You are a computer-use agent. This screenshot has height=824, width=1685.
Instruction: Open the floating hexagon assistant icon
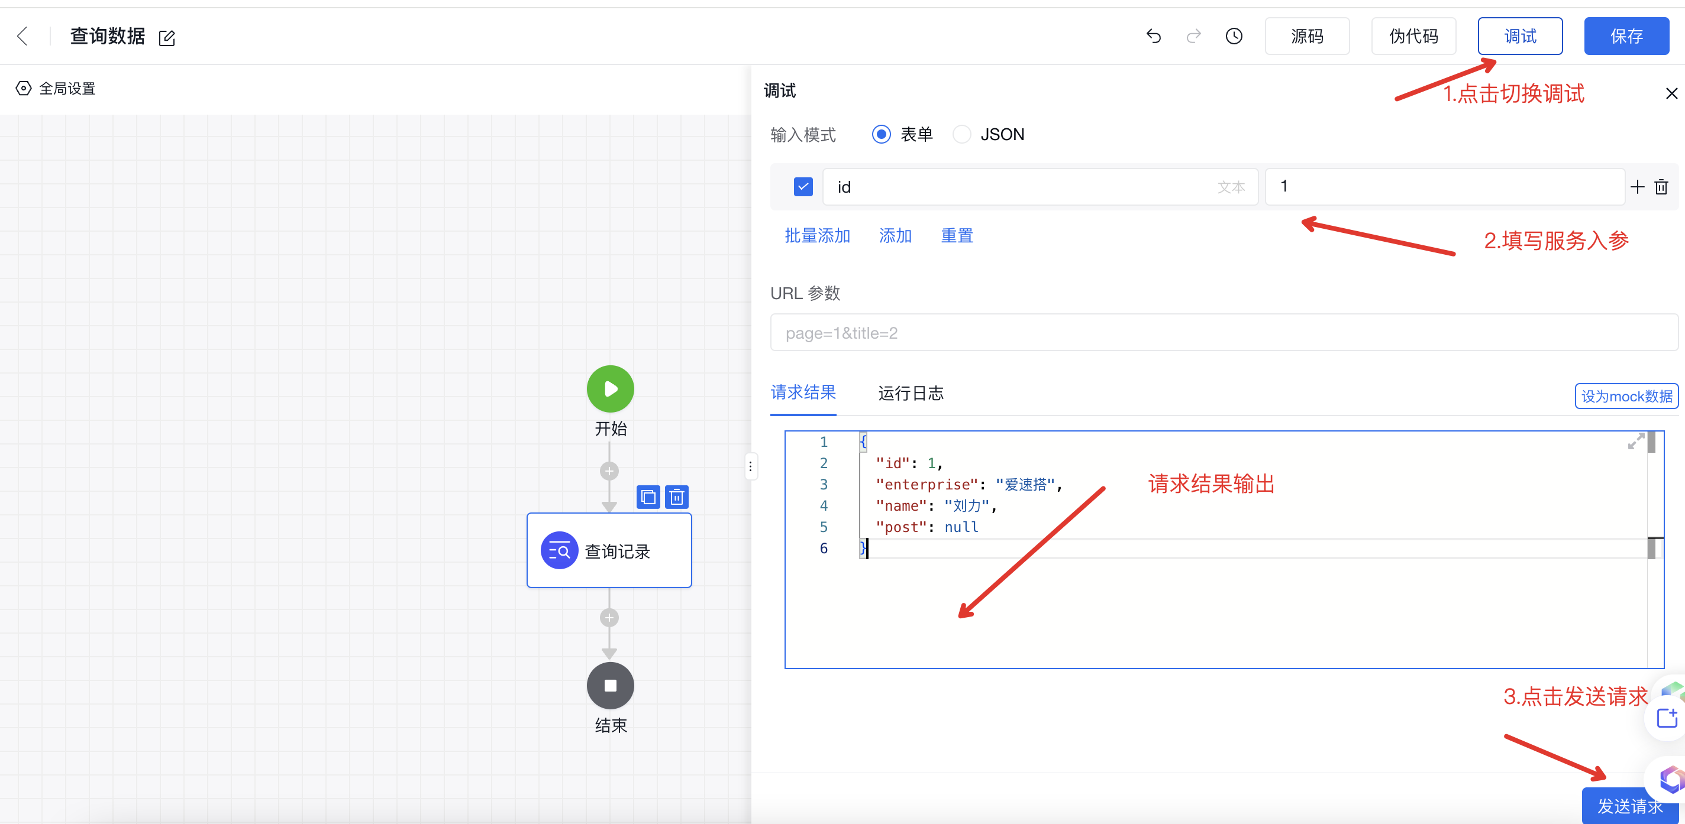[1671, 779]
